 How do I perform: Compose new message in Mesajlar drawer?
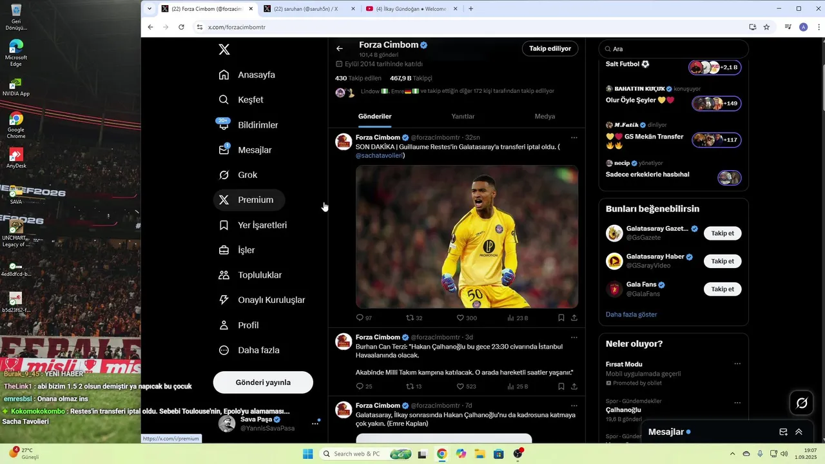click(783, 432)
